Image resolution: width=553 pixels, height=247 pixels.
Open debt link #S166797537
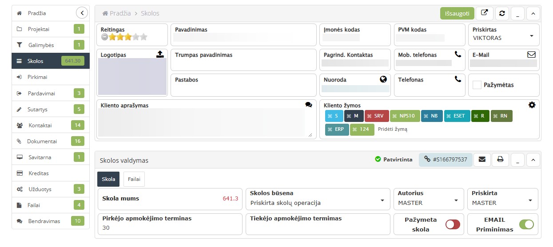[446, 160]
